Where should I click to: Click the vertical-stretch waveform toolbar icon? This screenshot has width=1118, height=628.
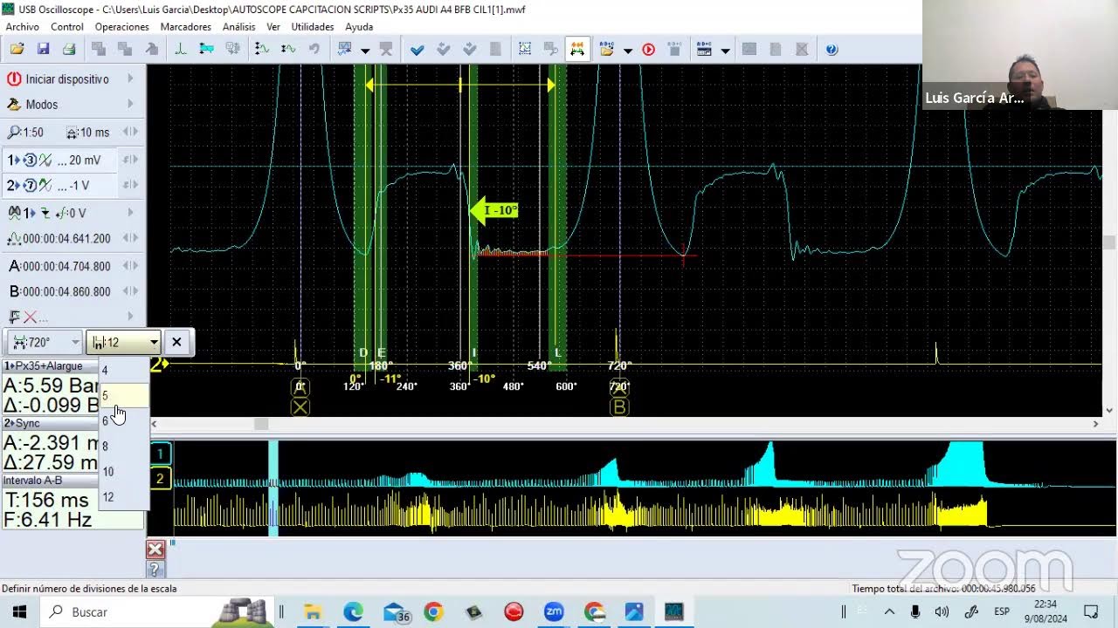pos(261,50)
